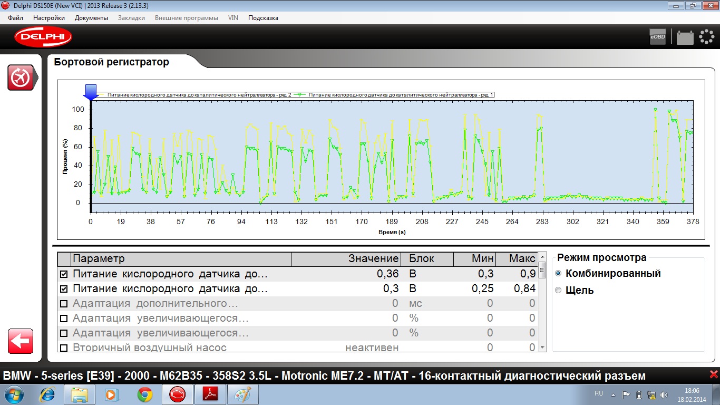Select Комбинированный view mode
Image resolution: width=720 pixels, height=405 pixels.
pyautogui.click(x=558, y=274)
